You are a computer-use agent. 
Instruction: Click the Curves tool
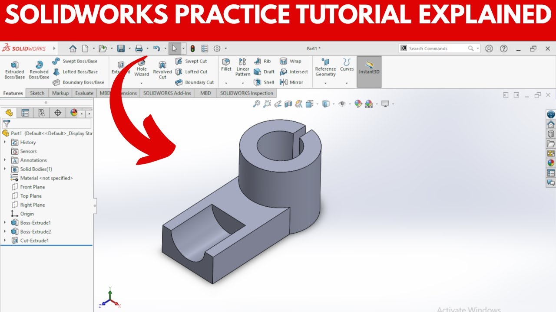347,65
